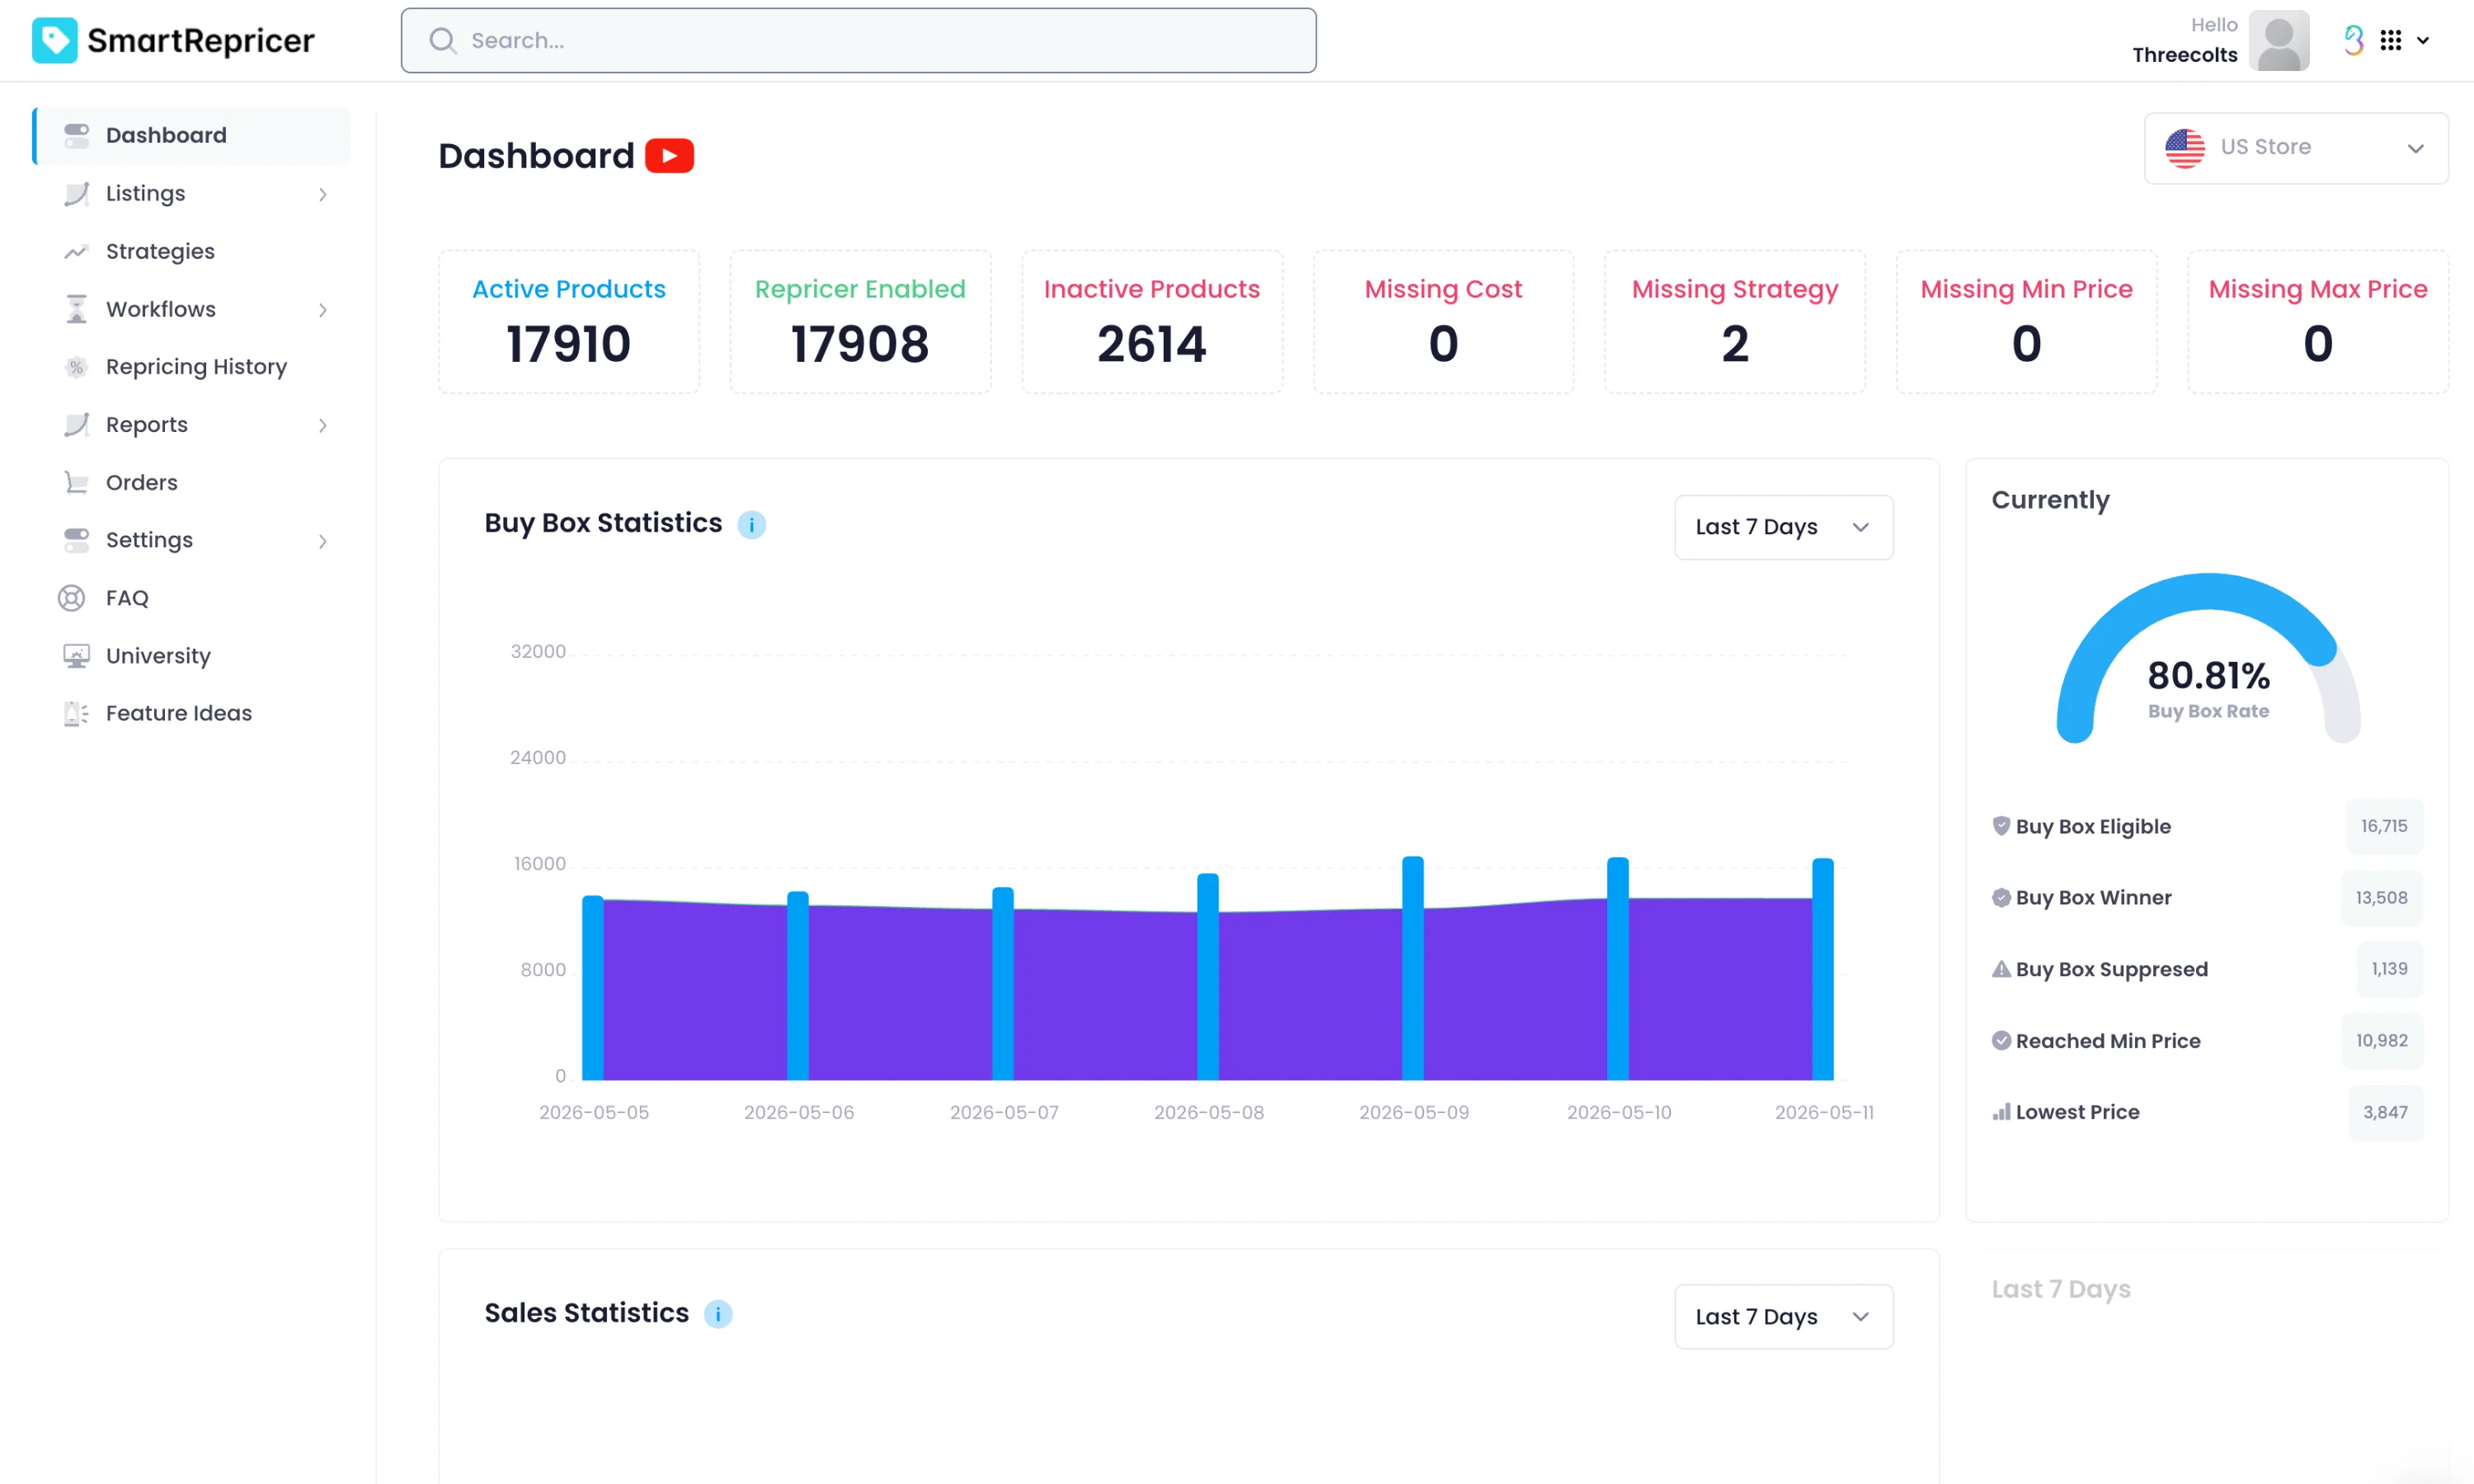Open FAQ from the lifebuoy icon
This screenshot has height=1484, width=2474.
coord(72,598)
